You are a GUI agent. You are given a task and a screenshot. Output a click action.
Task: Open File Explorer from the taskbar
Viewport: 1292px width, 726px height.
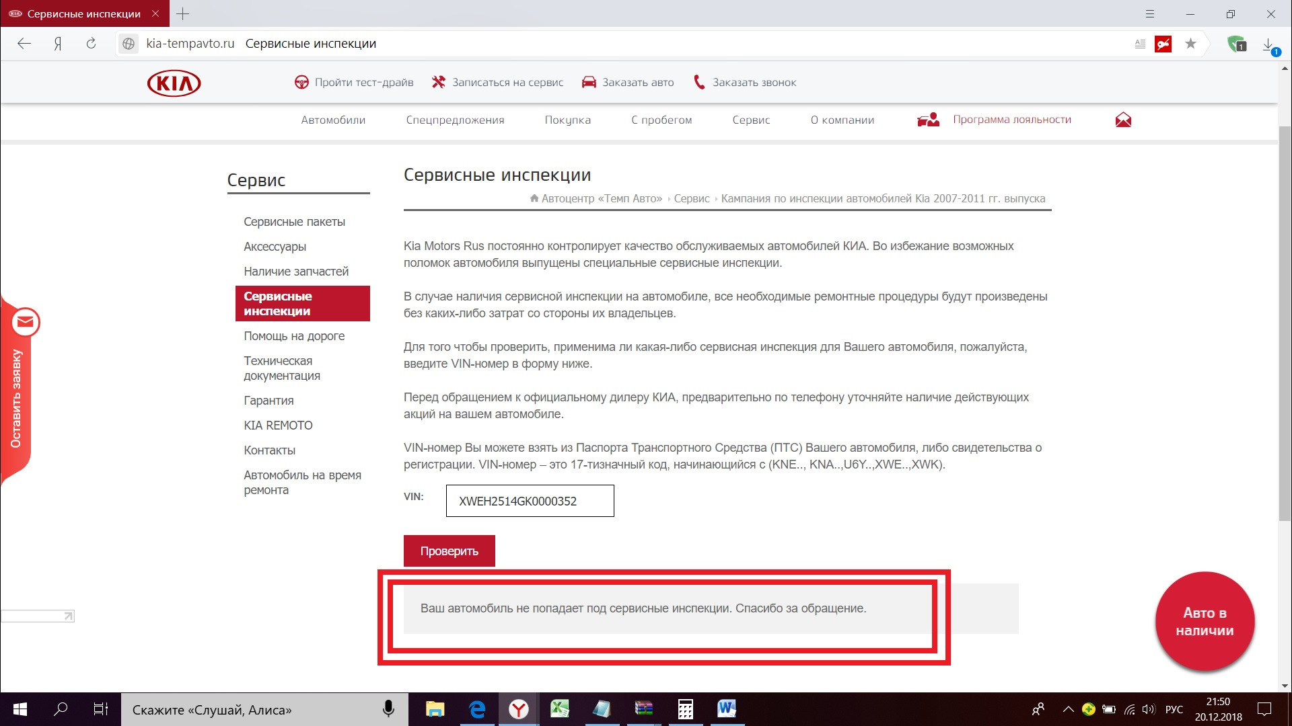point(435,709)
